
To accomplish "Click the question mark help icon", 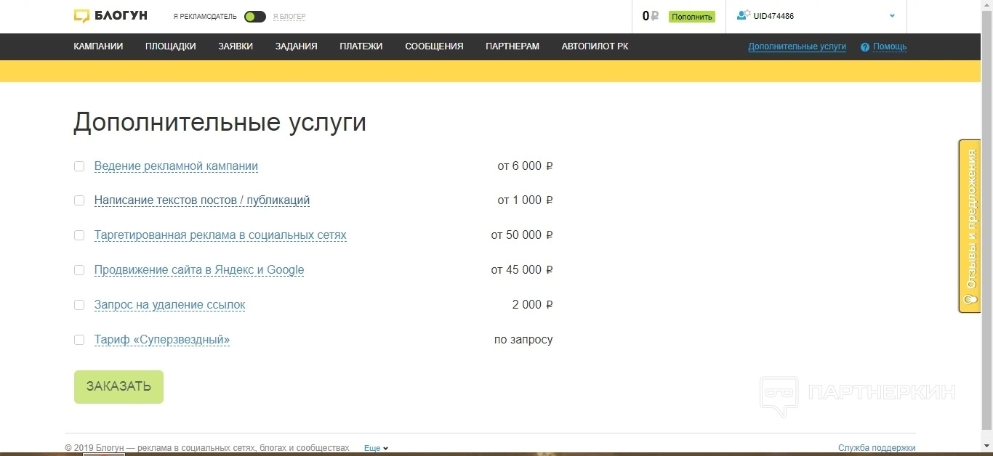I will tap(864, 47).
